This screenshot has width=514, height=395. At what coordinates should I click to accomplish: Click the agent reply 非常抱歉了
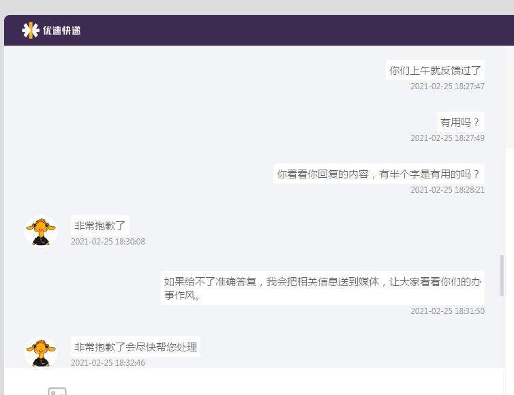[100, 225]
